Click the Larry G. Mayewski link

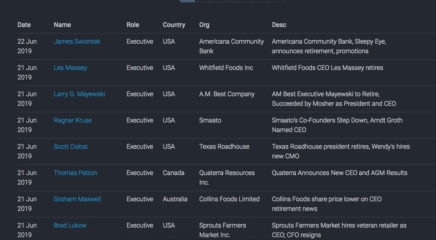pyautogui.click(x=79, y=94)
